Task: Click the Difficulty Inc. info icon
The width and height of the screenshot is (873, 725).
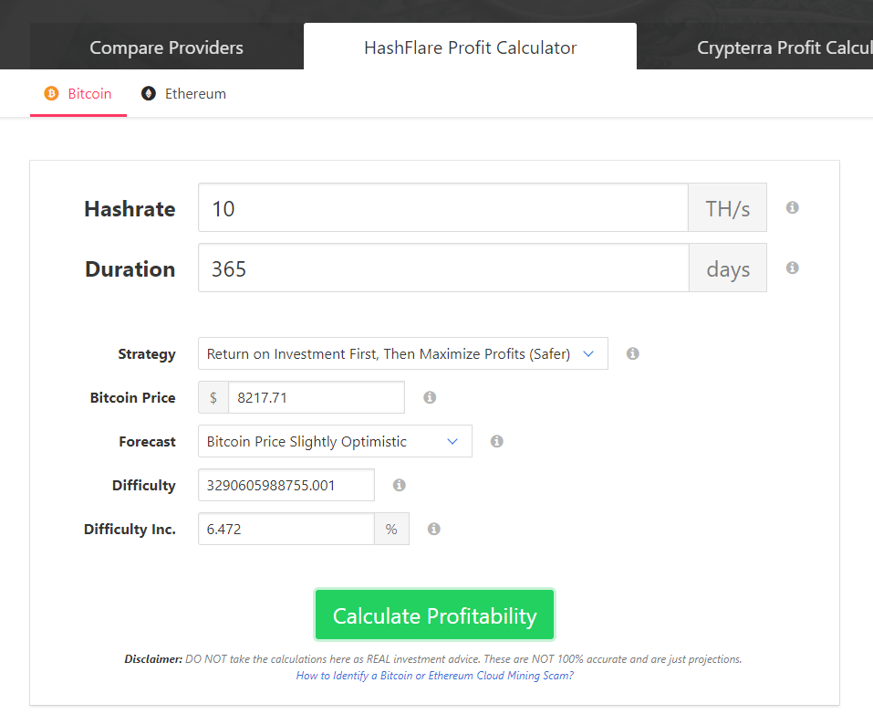Action: pyautogui.click(x=433, y=529)
